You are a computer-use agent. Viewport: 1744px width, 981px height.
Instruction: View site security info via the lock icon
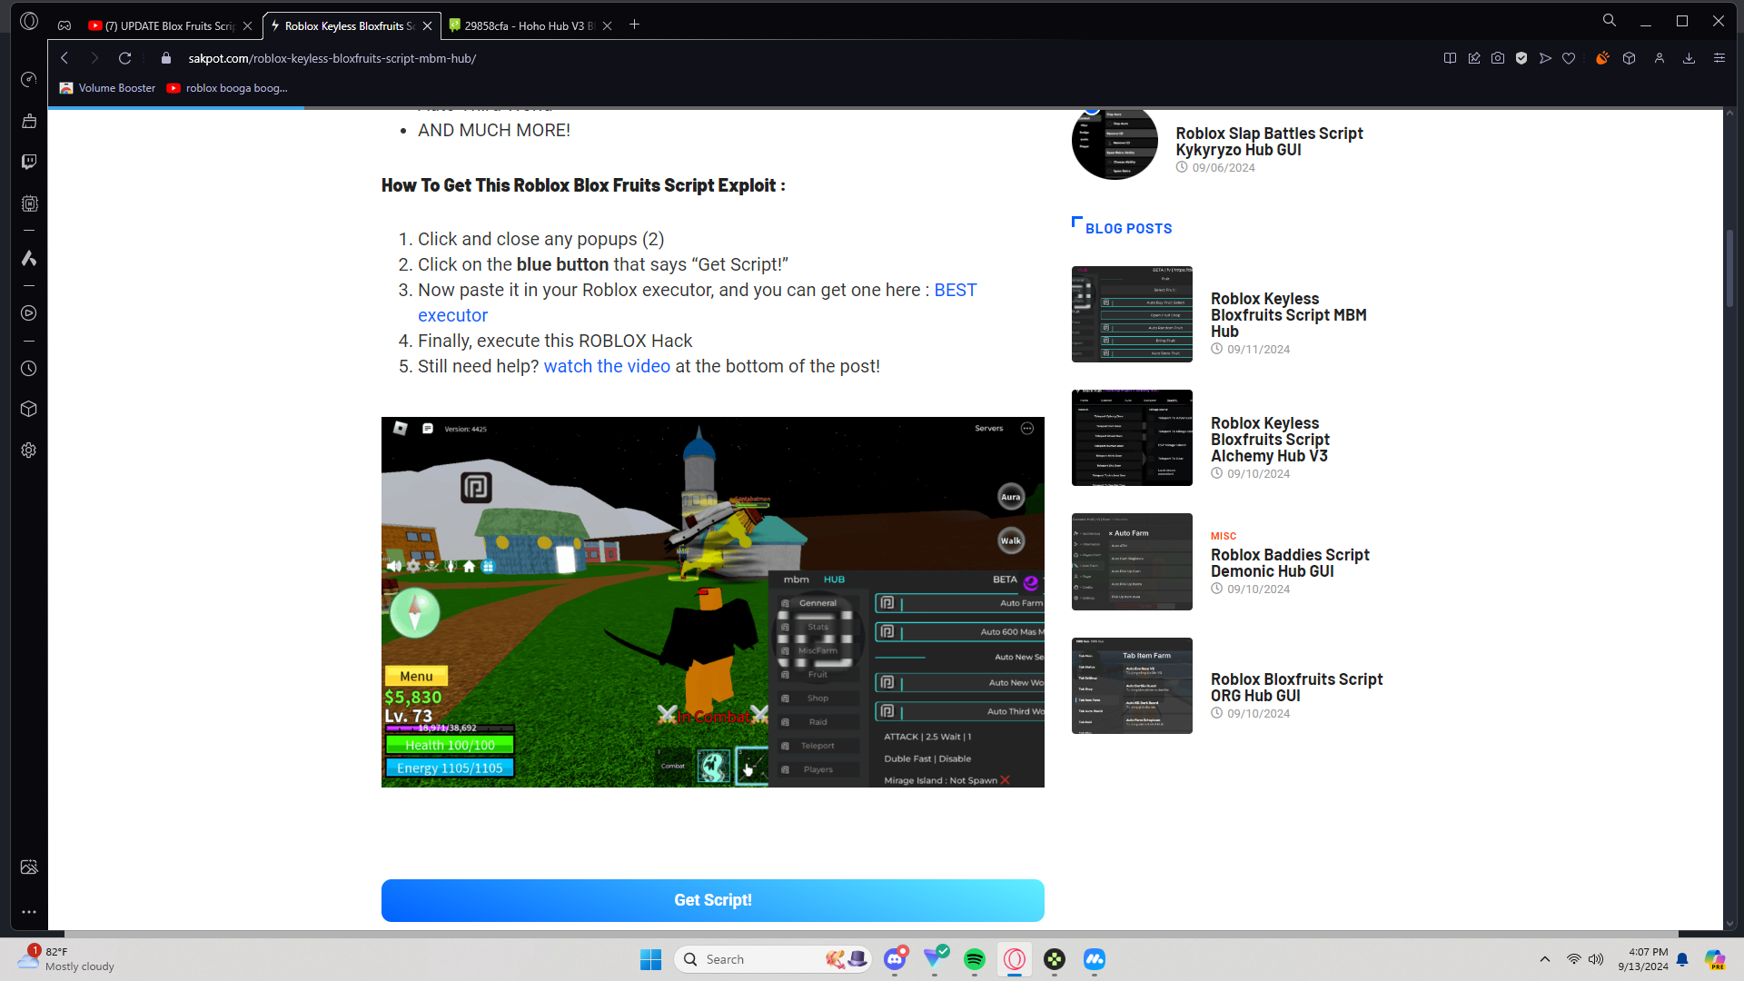165,58
